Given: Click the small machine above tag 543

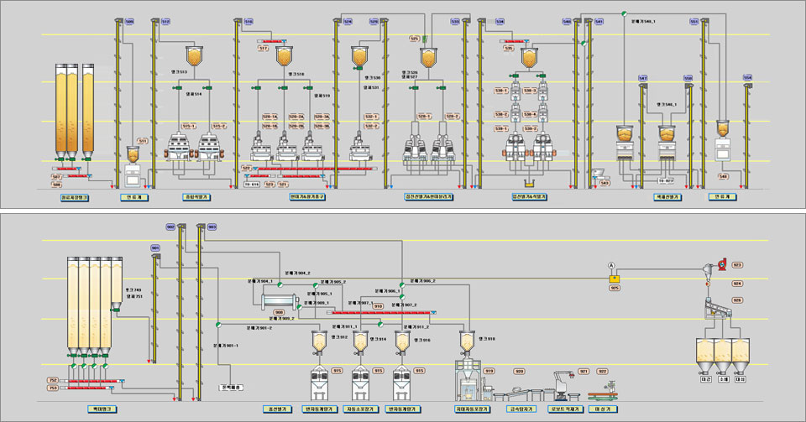Looking at the screenshot, I should 599,173.
